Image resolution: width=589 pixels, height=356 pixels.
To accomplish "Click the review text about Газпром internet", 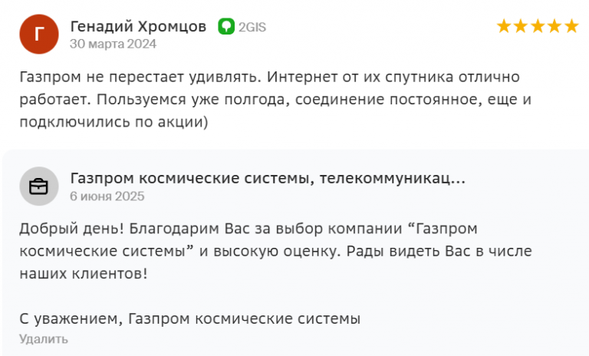I will tap(275, 99).
